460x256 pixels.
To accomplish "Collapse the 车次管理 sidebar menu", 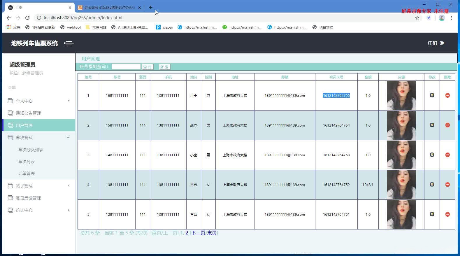I will click(x=39, y=138).
